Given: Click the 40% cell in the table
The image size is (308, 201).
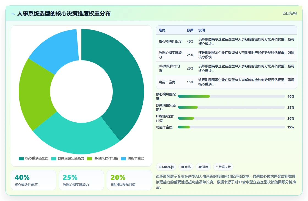Looking at the screenshot, I should (x=190, y=42).
